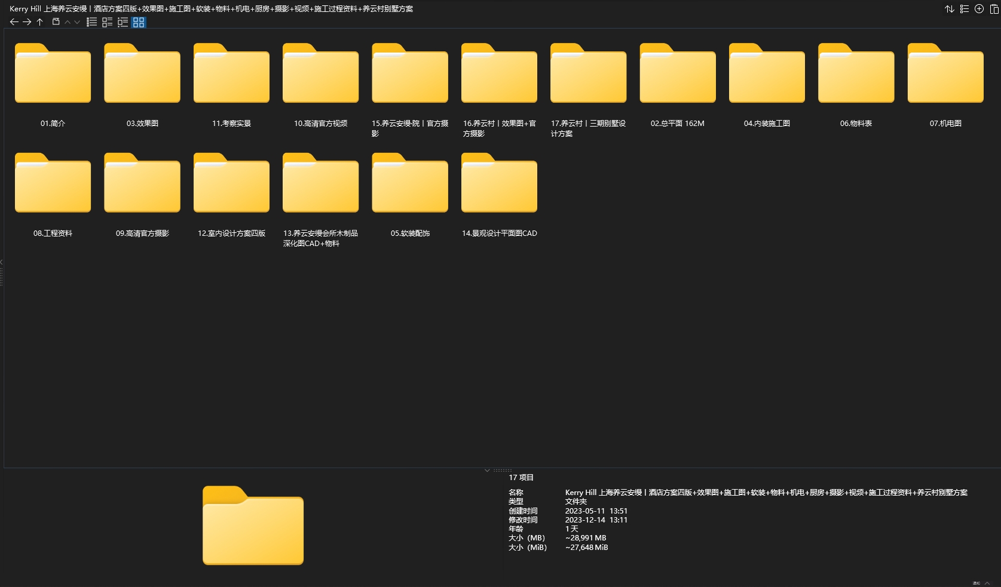Click the new tab/window icon in toolbar

(x=56, y=22)
